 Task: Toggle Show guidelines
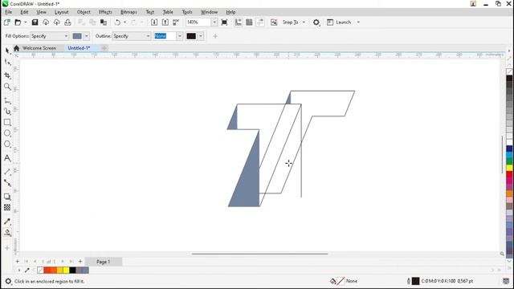pos(260,22)
